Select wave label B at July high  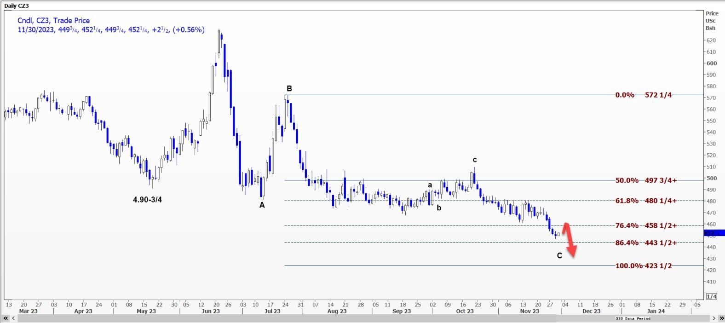(289, 88)
